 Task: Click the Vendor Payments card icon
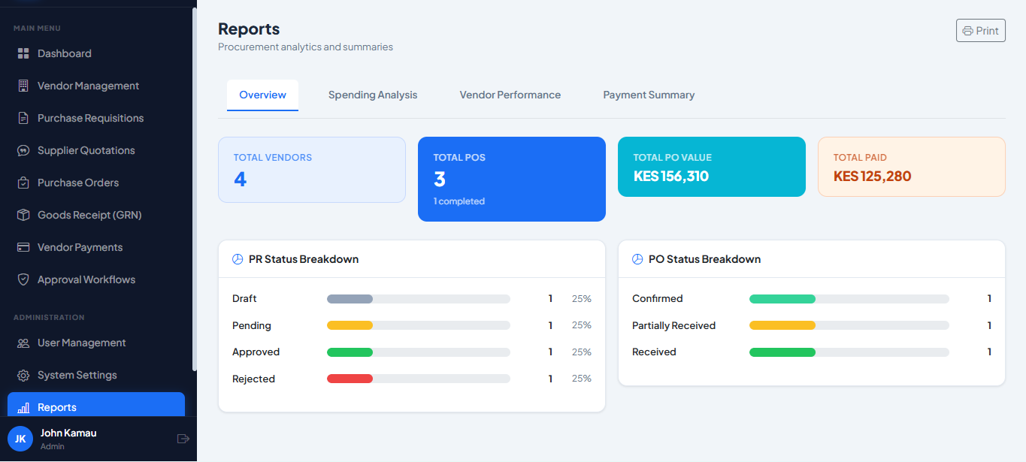[23, 248]
